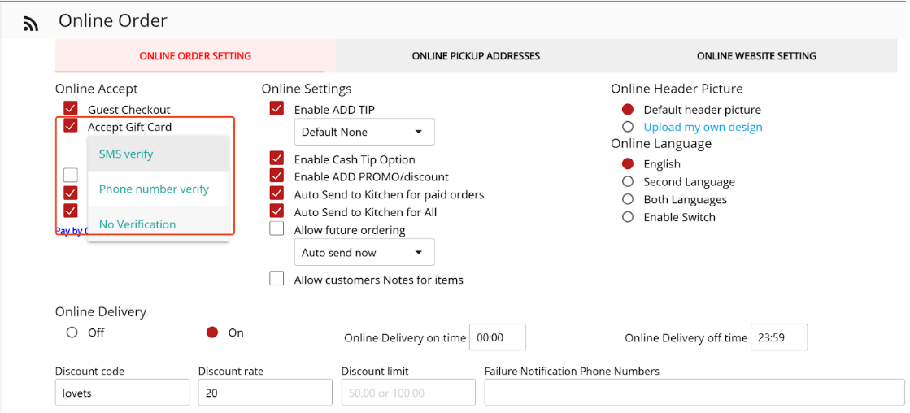
Task: Enable the Allow future ordering checkbox
Action: coord(276,229)
